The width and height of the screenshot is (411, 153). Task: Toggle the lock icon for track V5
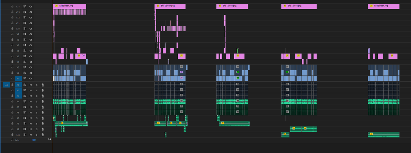click(x=12, y=56)
